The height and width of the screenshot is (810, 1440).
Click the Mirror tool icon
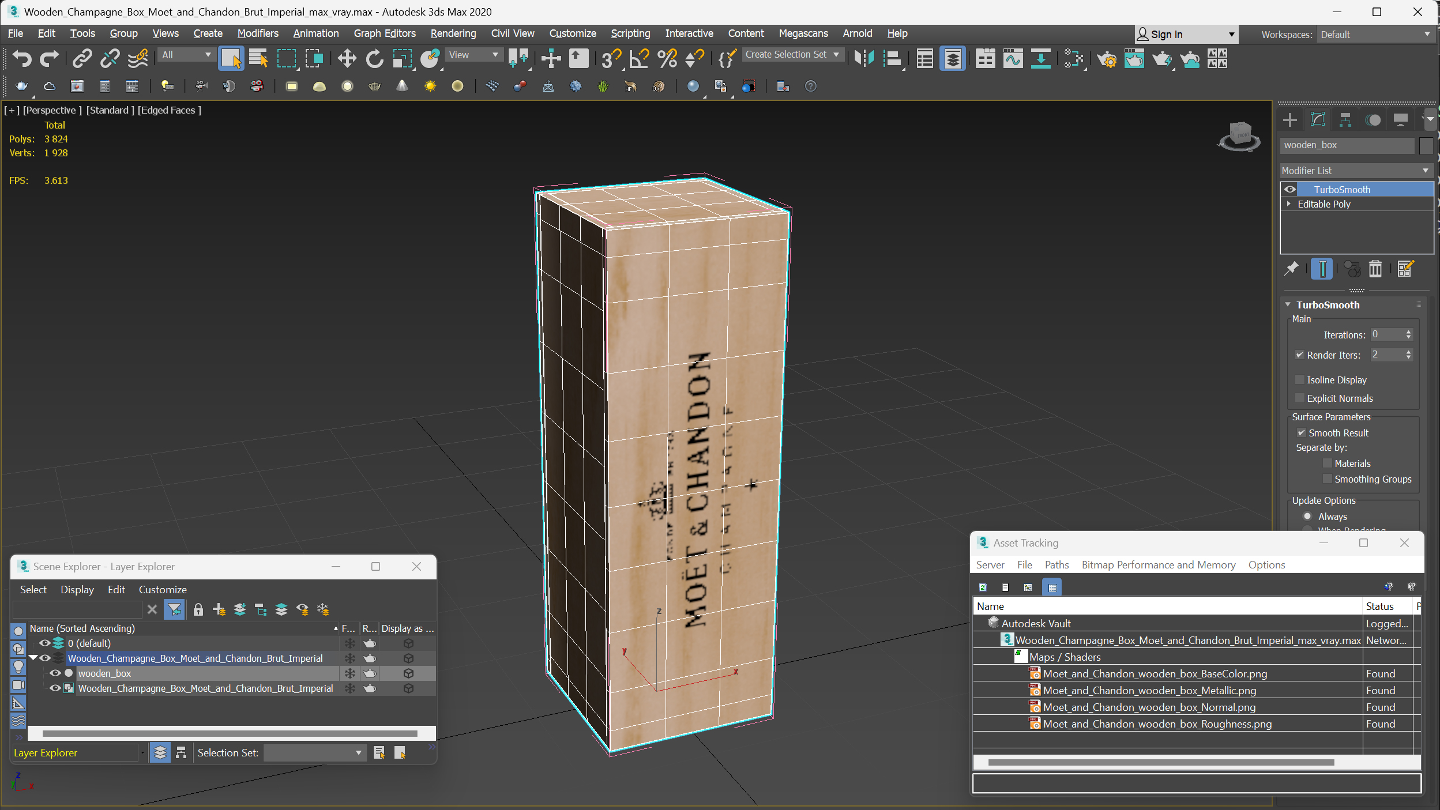(x=864, y=58)
